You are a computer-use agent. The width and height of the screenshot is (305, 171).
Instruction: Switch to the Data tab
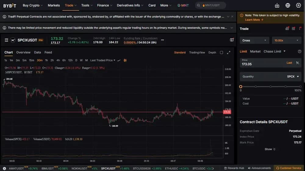click(x=37, y=52)
